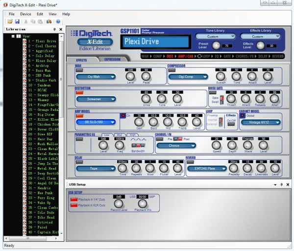Toggle the Reverb on/off switch

pyautogui.click(x=191, y=162)
